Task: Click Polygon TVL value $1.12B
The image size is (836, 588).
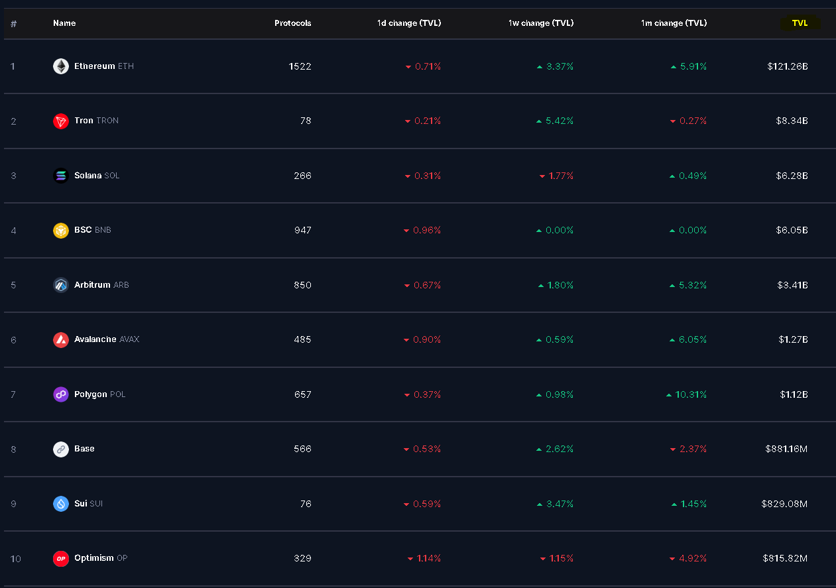Action: pos(794,394)
